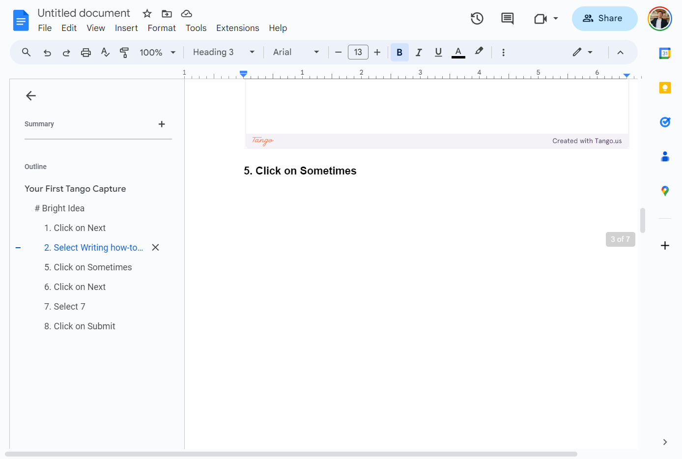Go to '7. Select 7' outline item
682x459 pixels.
pyautogui.click(x=65, y=307)
